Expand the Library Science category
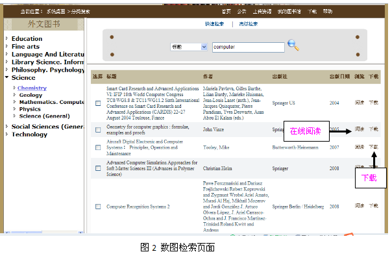The width and height of the screenshot is (390, 254). [x=7, y=62]
